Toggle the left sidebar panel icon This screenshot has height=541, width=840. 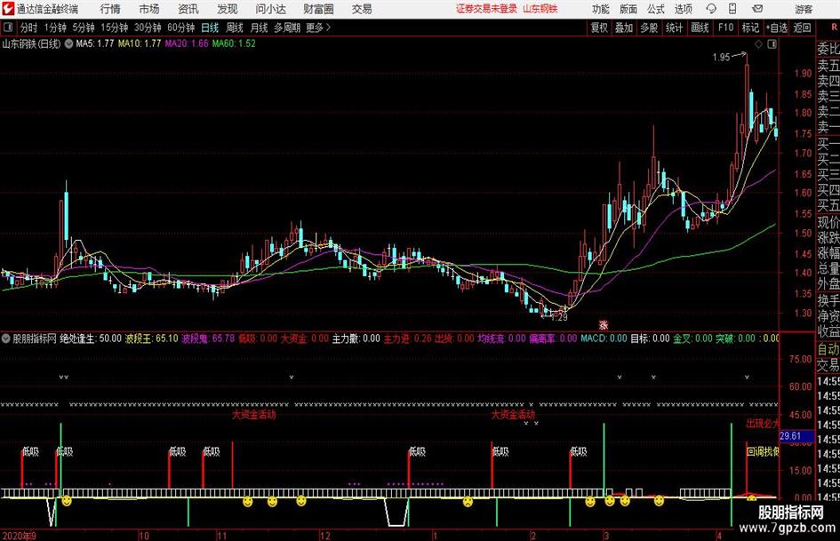(8, 28)
